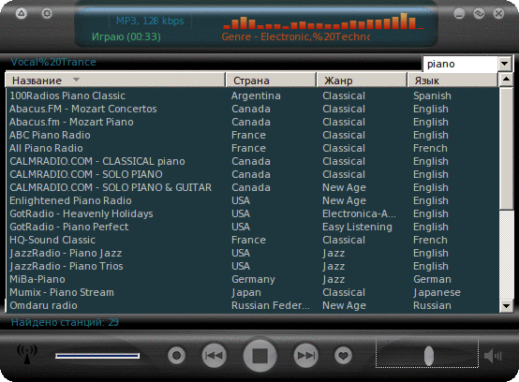The width and height of the screenshot is (519, 382).
Task: Adjust the volume slider knob
Action: 429,356
